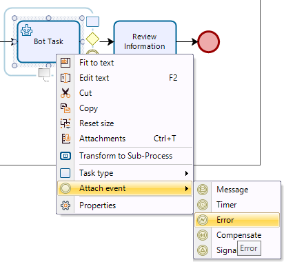Screen dimensions: 284x262
Task: Attach a Compensate event
Action: pyautogui.click(x=237, y=235)
